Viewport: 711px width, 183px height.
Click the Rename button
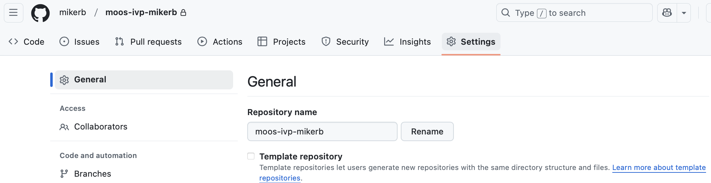[427, 132]
